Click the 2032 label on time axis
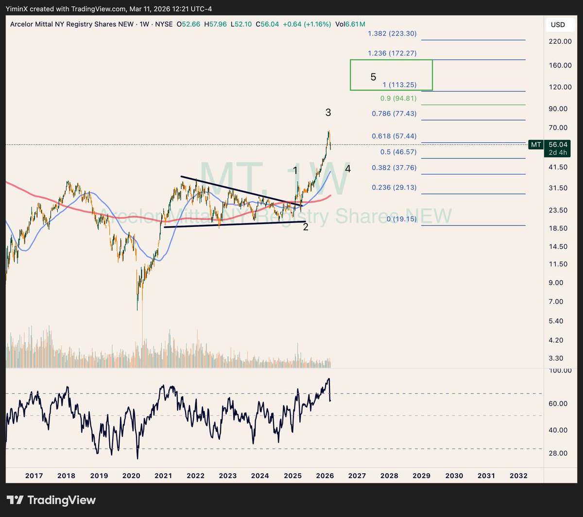This screenshot has width=583, height=517. (518, 476)
